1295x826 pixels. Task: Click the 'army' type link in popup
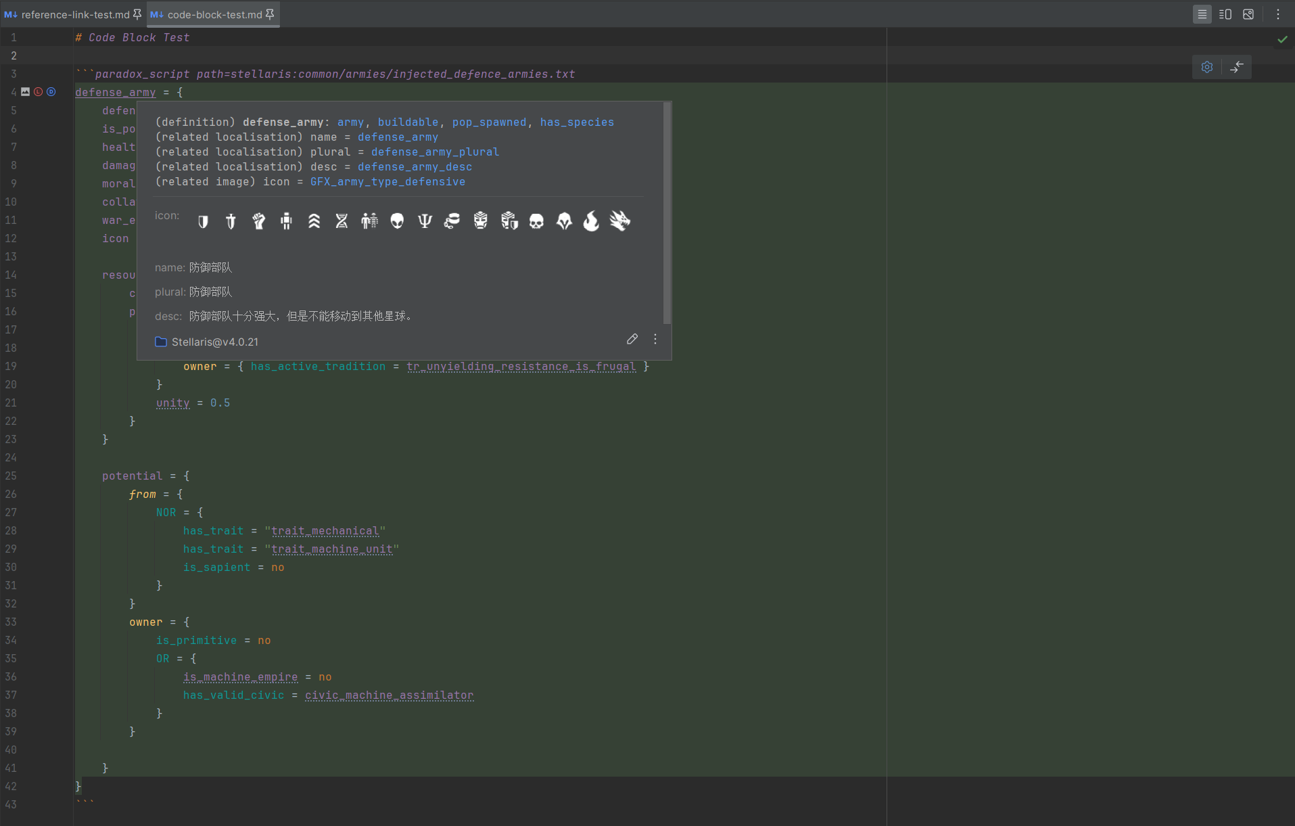click(350, 122)
